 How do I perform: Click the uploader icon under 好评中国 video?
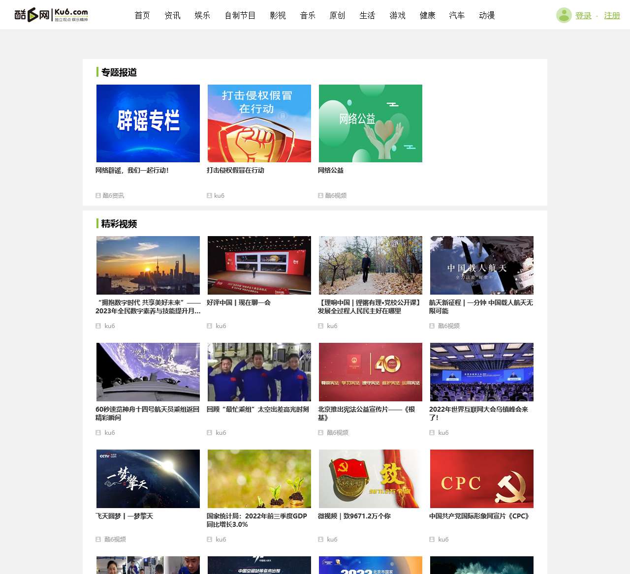coord(209,326)
